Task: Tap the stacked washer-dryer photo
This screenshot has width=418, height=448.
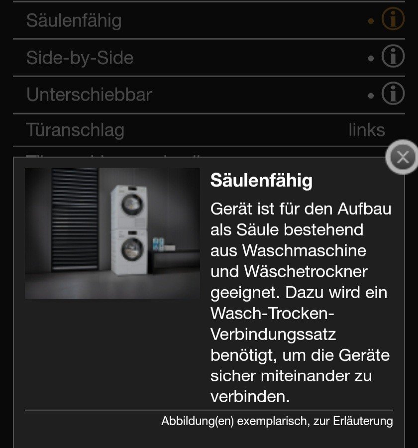Action: coord(112,234)
